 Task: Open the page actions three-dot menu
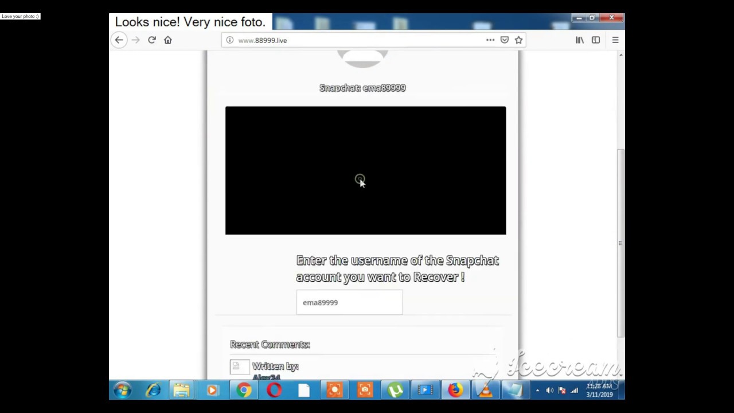pos(490,40)
